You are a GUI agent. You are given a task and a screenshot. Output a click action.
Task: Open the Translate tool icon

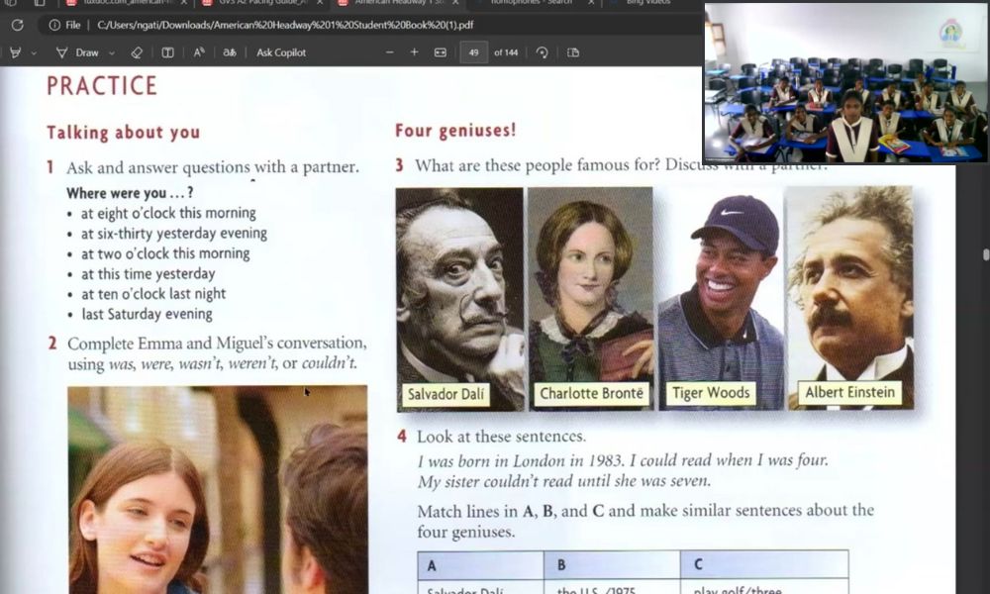pyautogui.click(x=230, y=53)
